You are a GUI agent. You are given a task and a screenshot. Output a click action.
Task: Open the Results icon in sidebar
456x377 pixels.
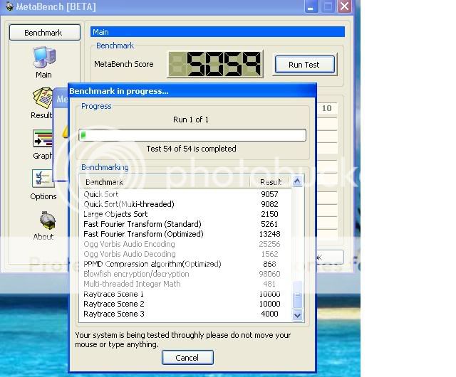(42, 100)
